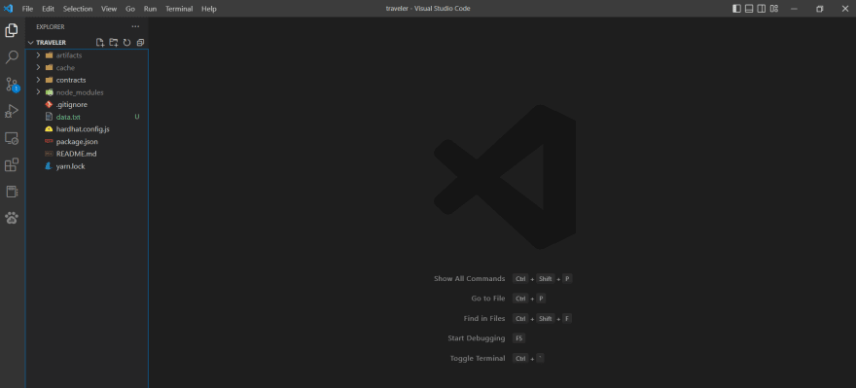Open the Edit menu

[x=48, y=9]
